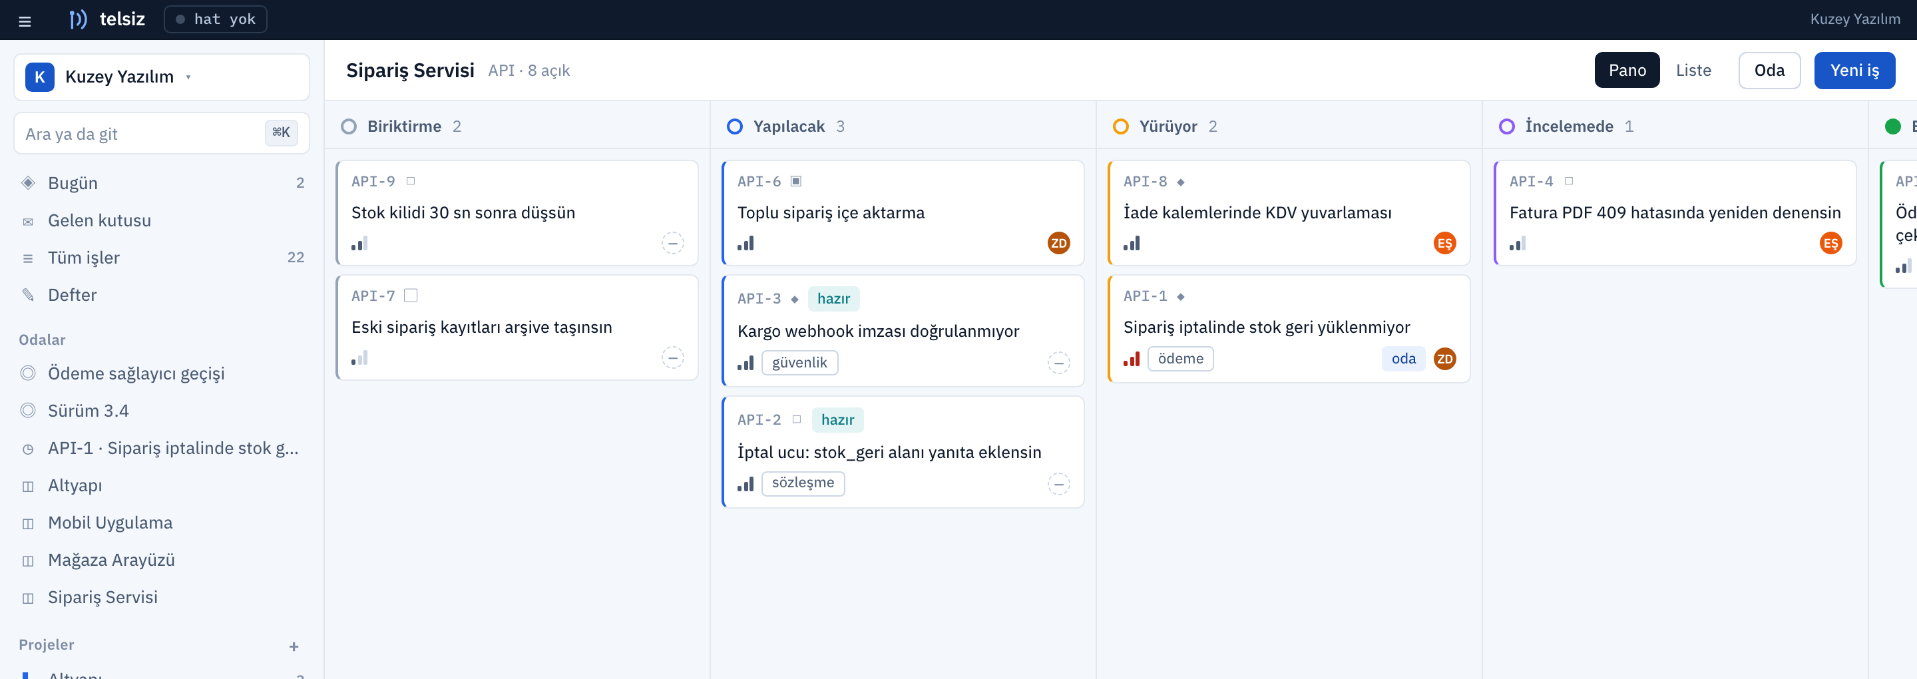The image size is (1917, 679).
Task: Toggle the checkbox on API-7 card
Action: pos(411,296)
